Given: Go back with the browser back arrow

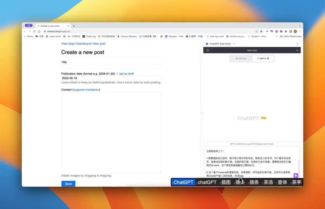Looking at the screenshot, I should [25, 32].
